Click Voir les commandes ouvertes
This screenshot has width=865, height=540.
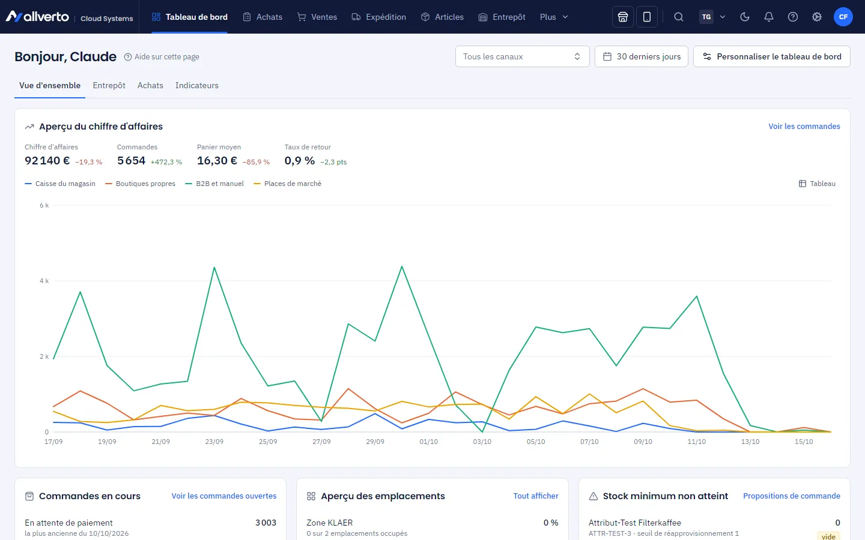tap(224, 496)
